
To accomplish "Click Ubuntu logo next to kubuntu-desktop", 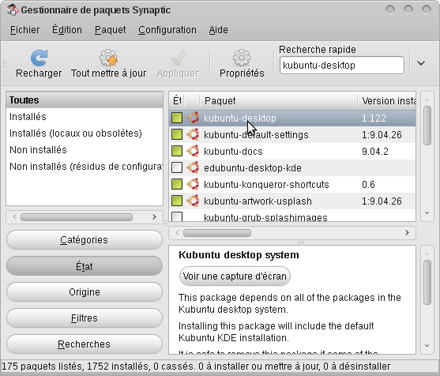I will (193, 118).
